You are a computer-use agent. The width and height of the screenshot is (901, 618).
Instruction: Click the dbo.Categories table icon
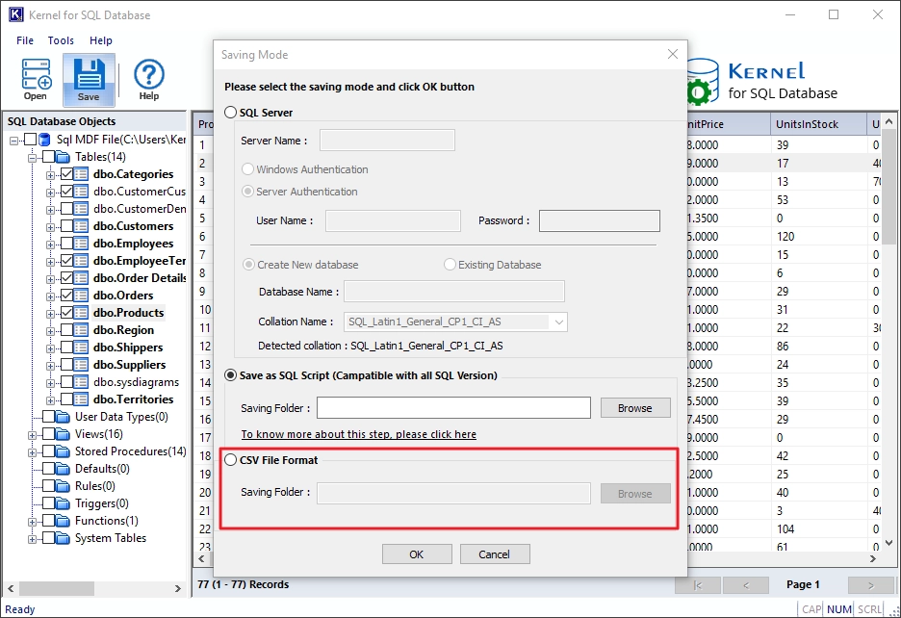click(x=81, y=174)
